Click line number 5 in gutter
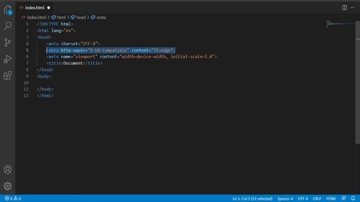 point(27,50)
